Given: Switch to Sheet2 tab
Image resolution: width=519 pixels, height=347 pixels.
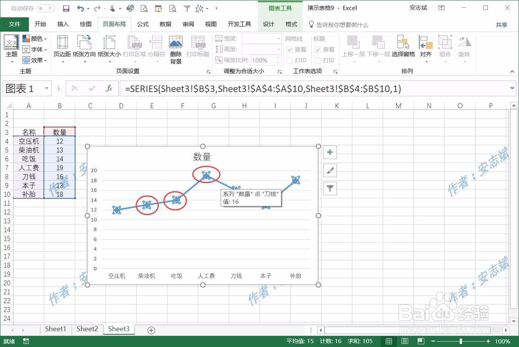Looking at the screenshot, I should pos(87,329).
